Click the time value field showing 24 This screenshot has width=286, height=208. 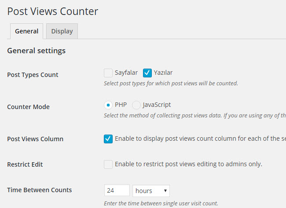tap(117, 190)
